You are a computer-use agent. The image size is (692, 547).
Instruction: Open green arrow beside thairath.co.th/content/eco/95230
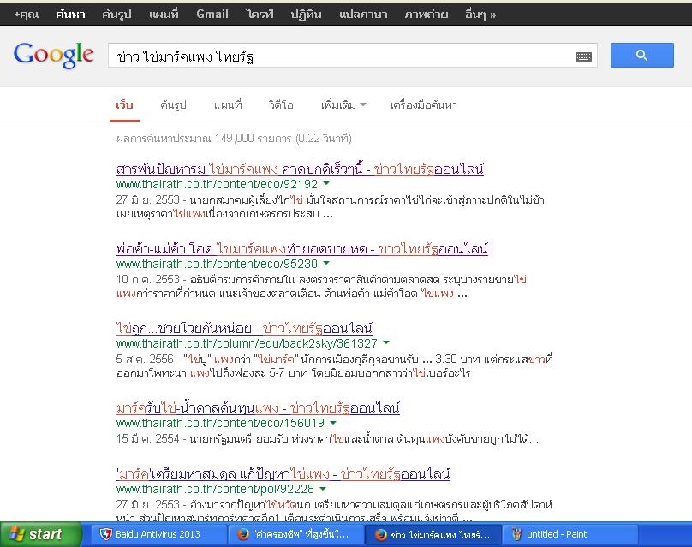[x=326, y=263]
